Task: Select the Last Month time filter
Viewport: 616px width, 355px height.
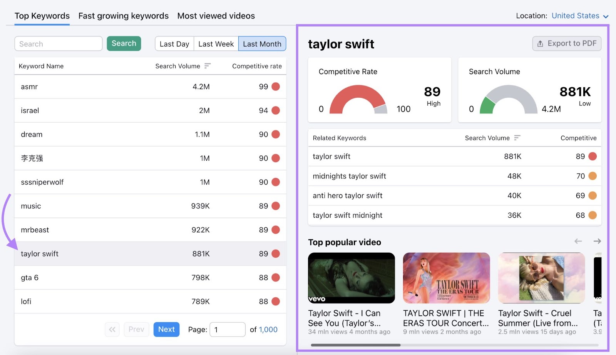Action: [x=262, y=43]
